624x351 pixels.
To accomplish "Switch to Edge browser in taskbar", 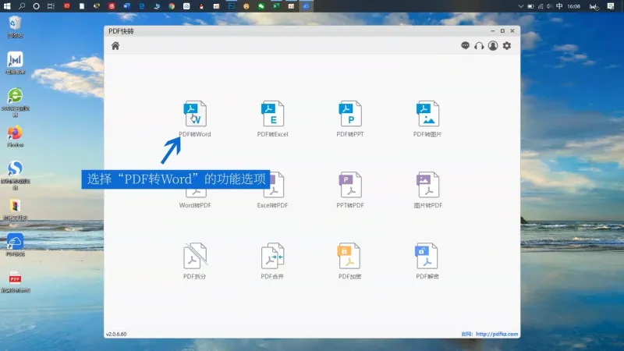I will (x=142, y=6).
